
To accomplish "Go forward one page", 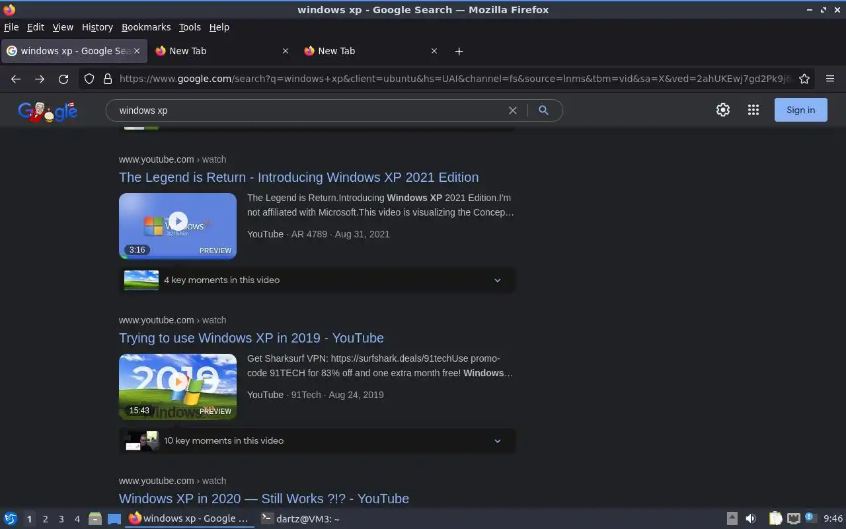I will (40, 79).
